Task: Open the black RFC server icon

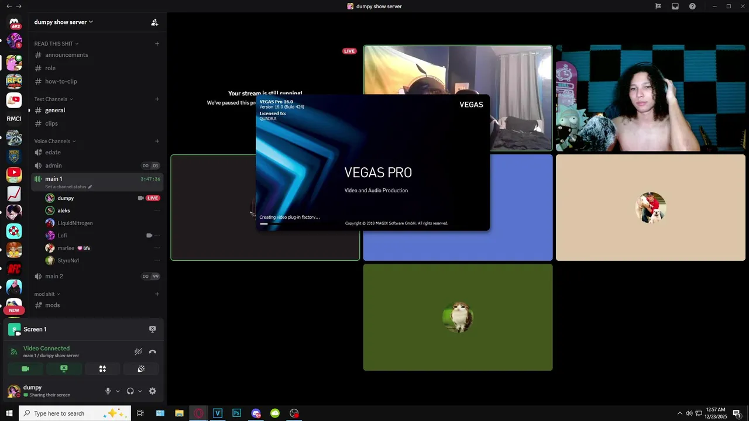Action: [14, 268]
